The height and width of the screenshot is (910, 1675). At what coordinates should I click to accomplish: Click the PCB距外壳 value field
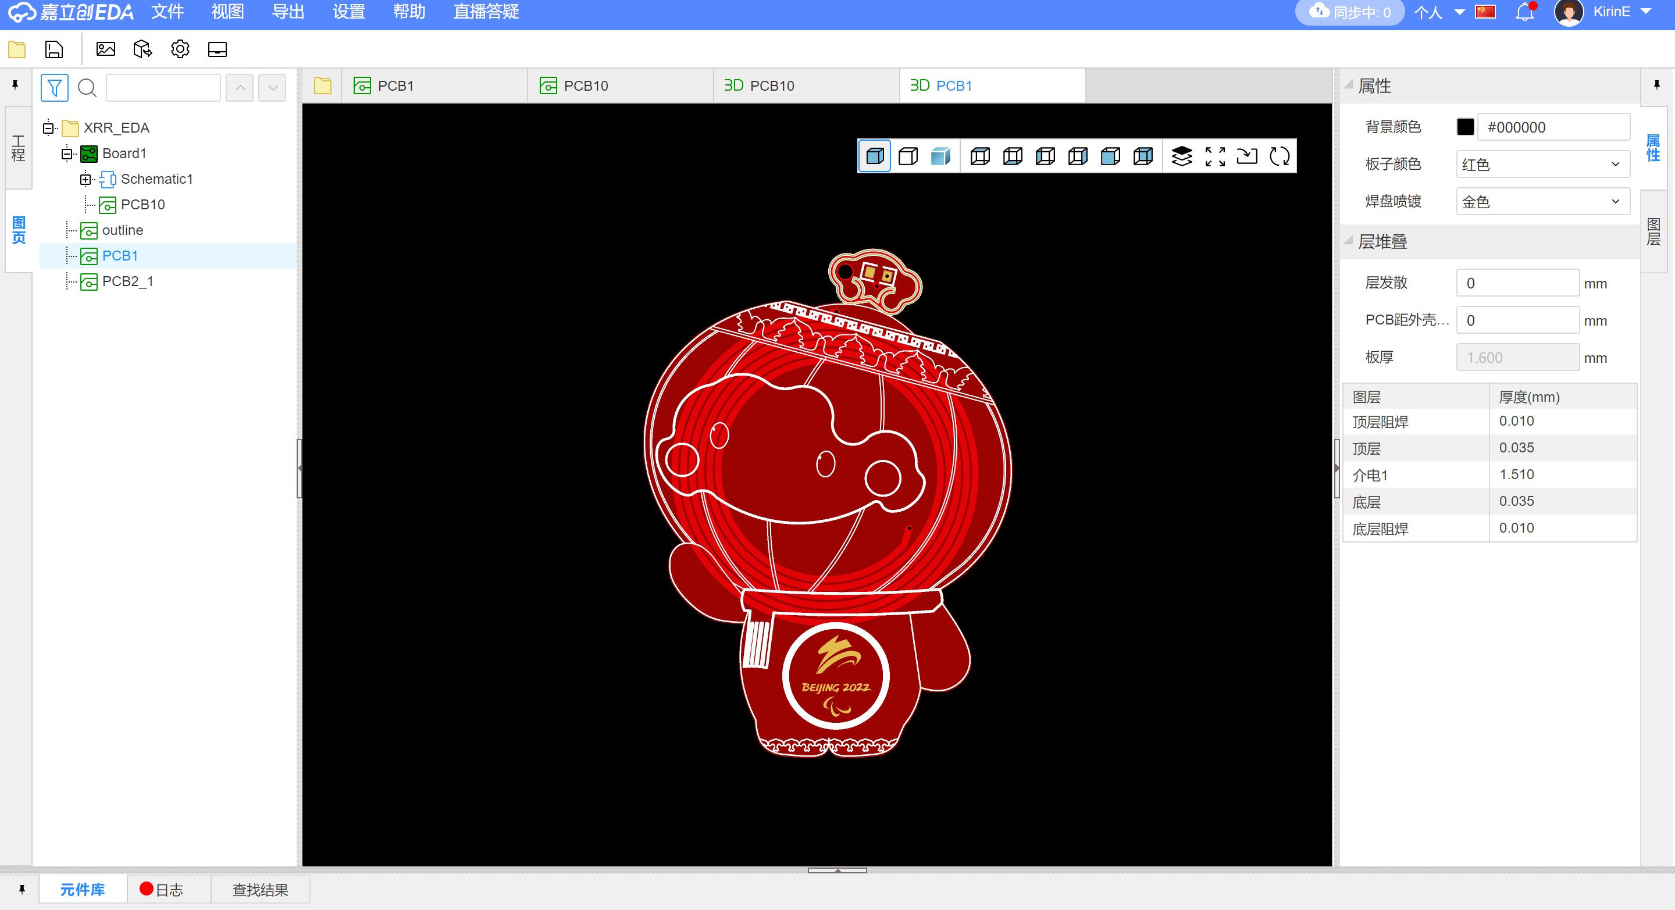tap(1517, 320)
